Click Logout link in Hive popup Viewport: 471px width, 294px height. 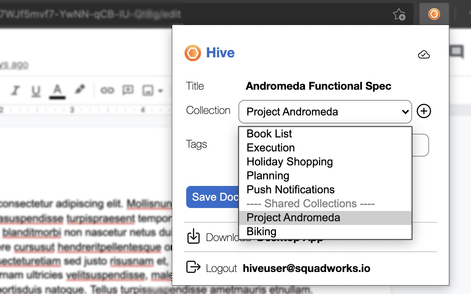click(x=222, y=268)
